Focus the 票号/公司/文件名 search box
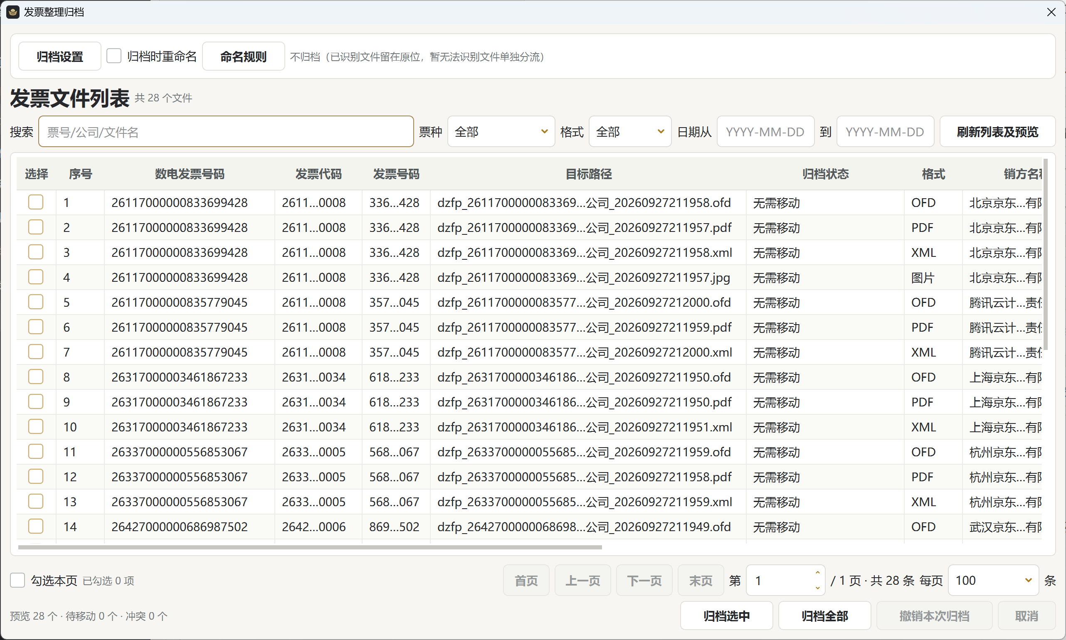This screenshot has width=1066, height=640. point(226,132)
